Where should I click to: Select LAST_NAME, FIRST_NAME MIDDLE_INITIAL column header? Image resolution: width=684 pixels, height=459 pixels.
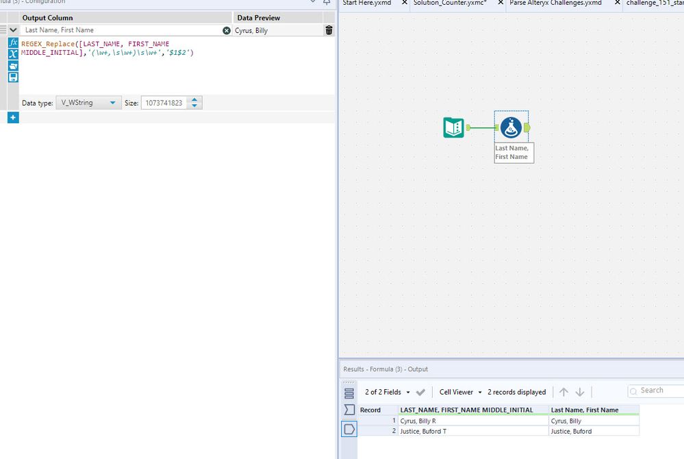473,410
